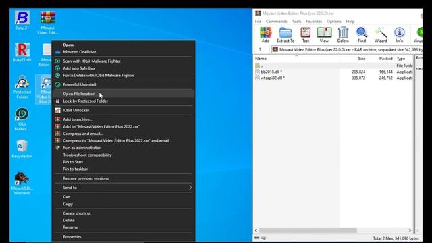Choose Compress and email... entry
Viewport: 432px width, 243px height.
(124, 134)
